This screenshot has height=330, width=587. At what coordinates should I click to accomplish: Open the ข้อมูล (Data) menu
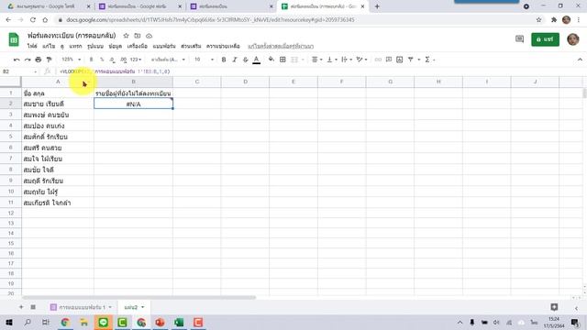(x=116, y=46)
